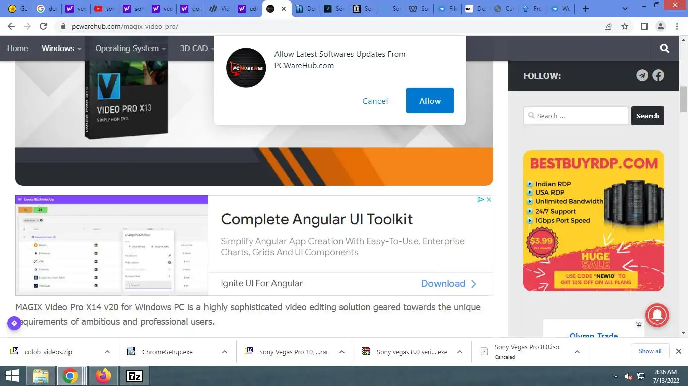Show hidden system tray icons arrow
The image size is (688, 386).
[616, 376]
